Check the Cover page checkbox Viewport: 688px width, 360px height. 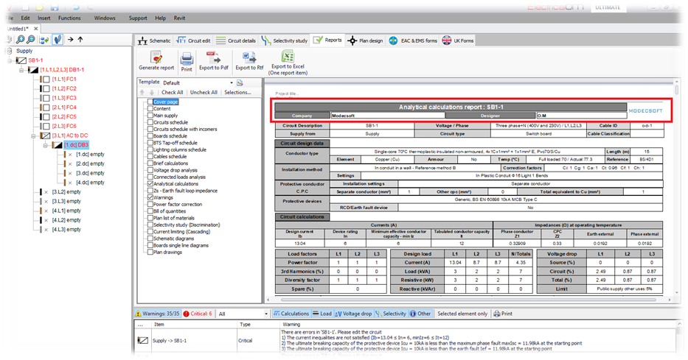tap(150, 102)
